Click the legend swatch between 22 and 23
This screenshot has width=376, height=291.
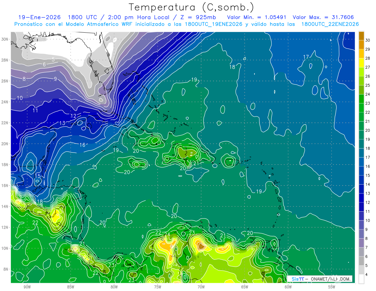pyautogui.click(x=361, y=108)
